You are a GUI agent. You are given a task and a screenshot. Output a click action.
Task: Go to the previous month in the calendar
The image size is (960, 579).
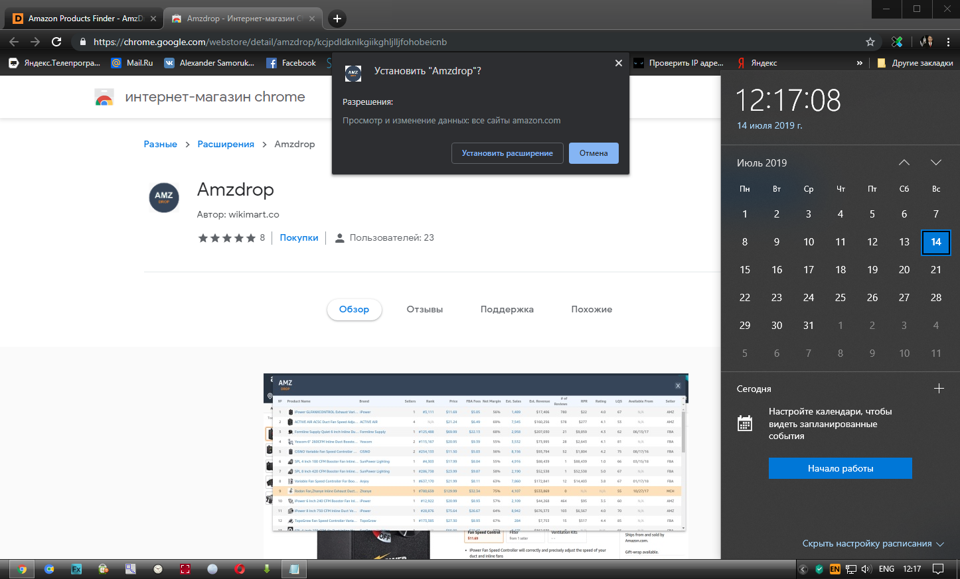click(904, 162)
